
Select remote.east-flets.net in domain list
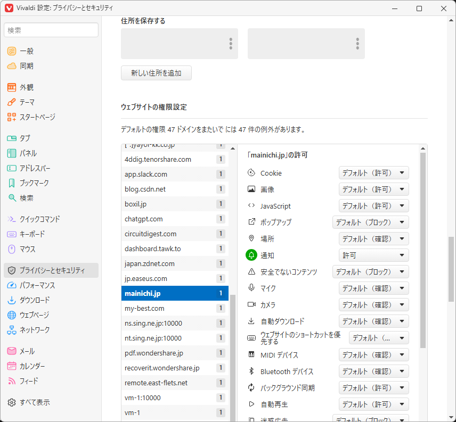(175, 383)
